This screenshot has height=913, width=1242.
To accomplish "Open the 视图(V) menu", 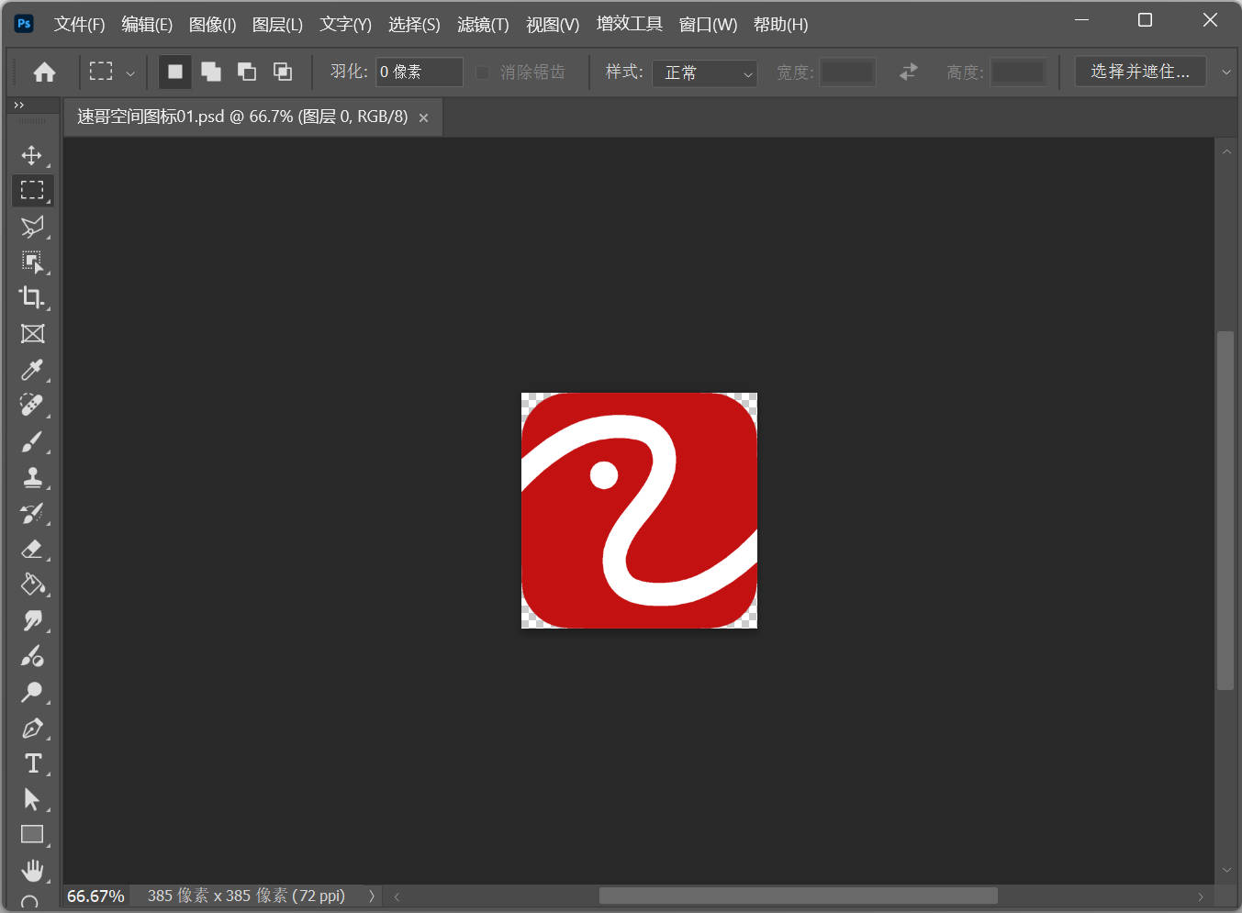I will [x=553, y=25].
